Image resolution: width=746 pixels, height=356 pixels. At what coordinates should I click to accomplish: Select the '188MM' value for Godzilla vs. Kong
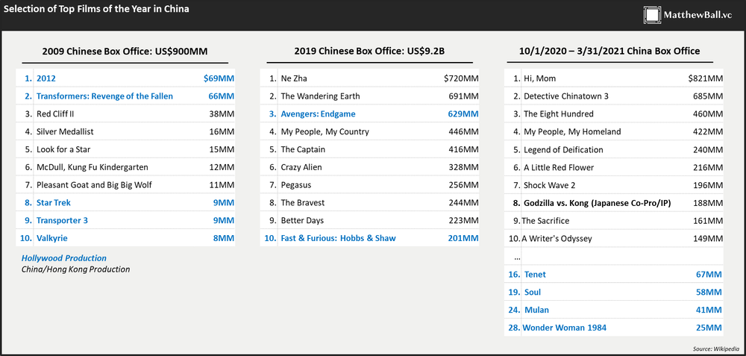click(x=708, y=203)
